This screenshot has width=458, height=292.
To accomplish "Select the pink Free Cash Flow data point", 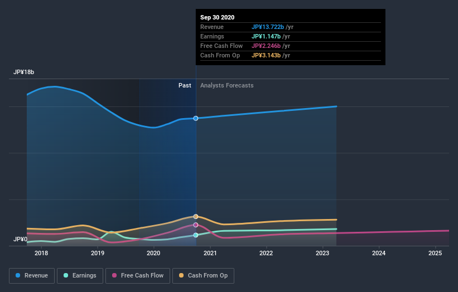I will tap(196, 225).
